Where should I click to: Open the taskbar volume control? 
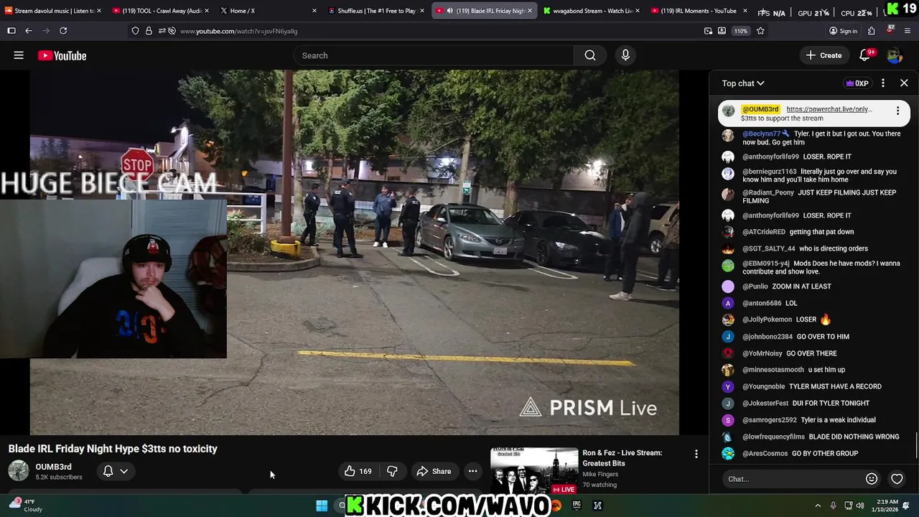(859, 506)
